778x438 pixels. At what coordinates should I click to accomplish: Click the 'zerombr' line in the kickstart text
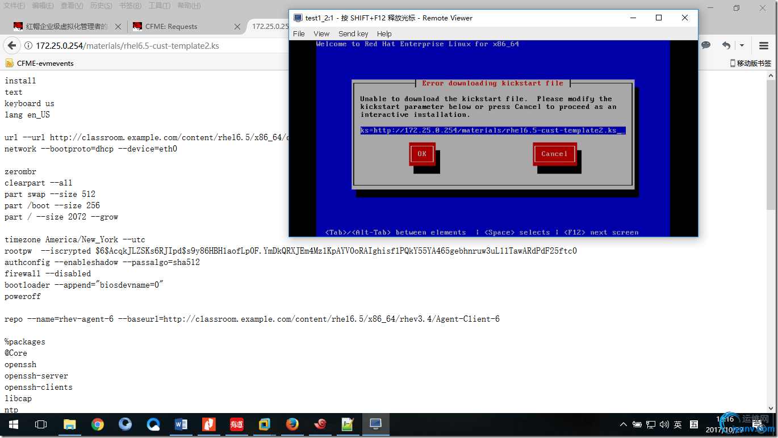[x=20, y=171]
